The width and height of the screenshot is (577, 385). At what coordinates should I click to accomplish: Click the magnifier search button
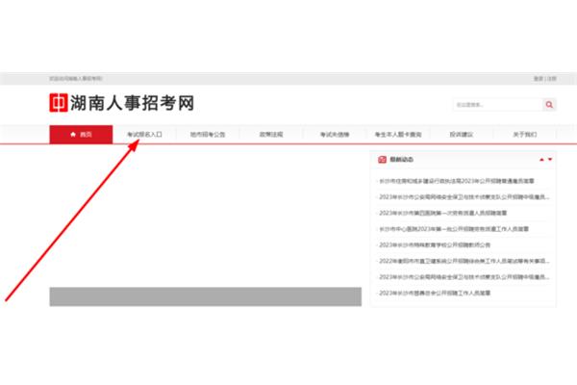[x=549, y=105]
